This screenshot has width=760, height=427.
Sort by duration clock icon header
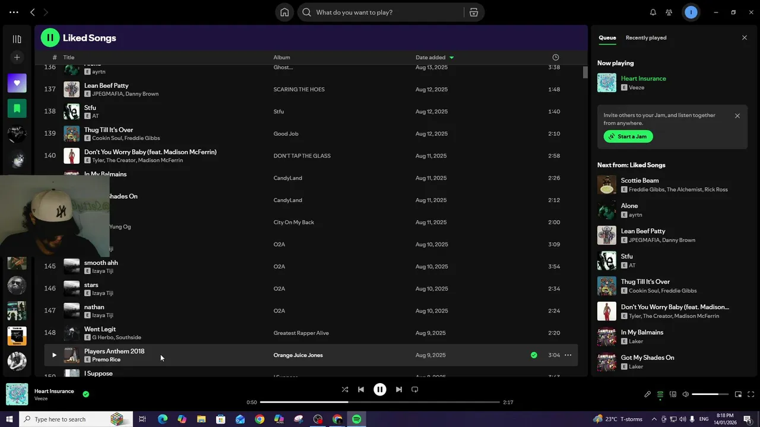[x=556, y=58]
